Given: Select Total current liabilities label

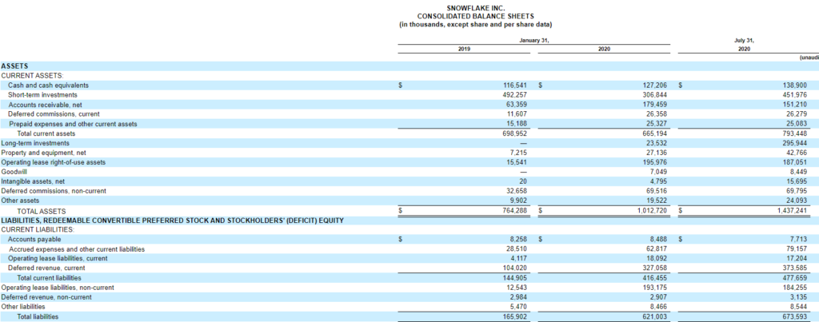Looking at the screenshot, I should pos(49,278).
